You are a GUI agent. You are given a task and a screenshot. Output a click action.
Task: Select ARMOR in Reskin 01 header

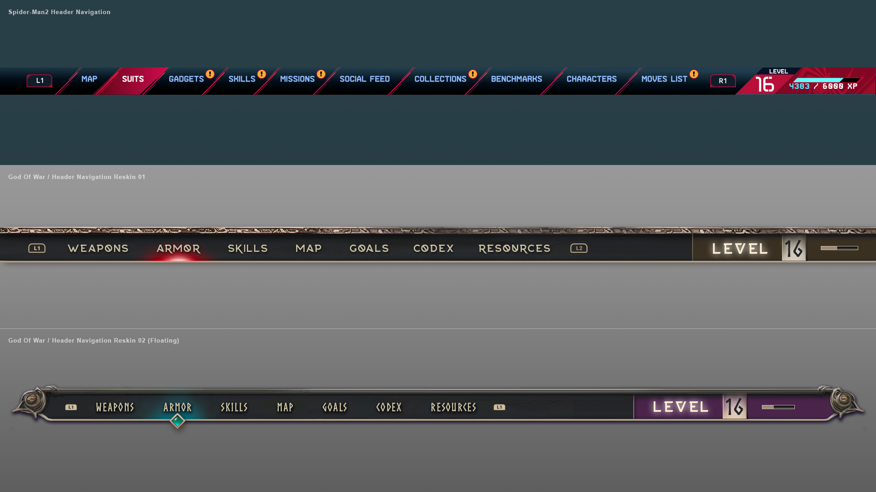178,249
